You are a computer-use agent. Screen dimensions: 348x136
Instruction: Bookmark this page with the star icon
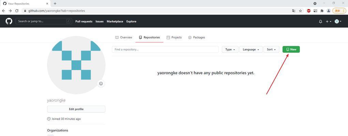coord(300,11)
